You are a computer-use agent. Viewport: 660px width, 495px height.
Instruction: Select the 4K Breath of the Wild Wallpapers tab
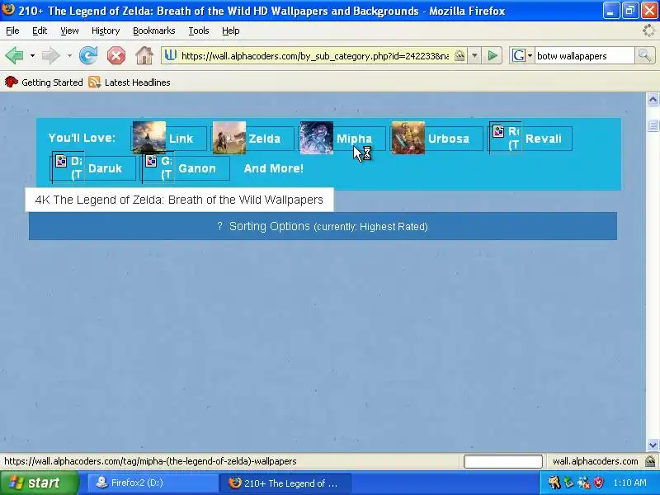click(179, 200)
